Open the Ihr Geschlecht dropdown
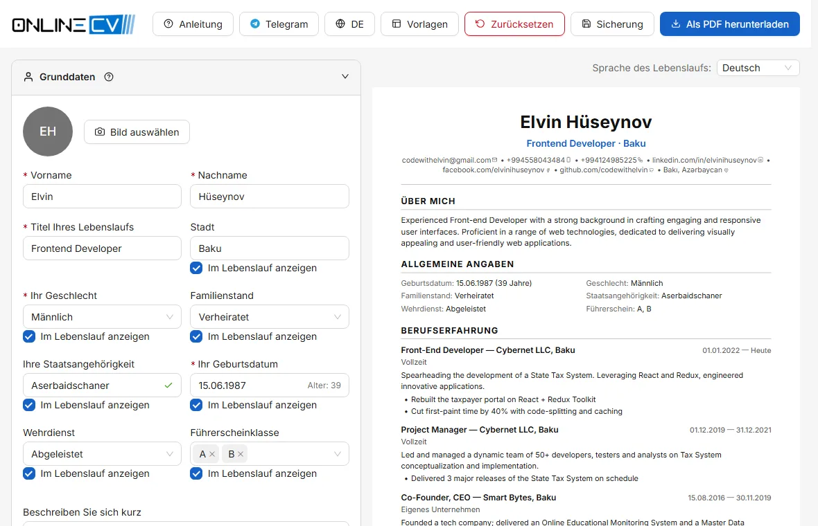818x526 pixels. pyautogui.click(x=103, y=317)
